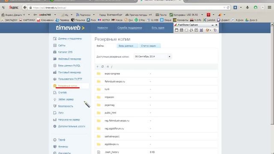Click the Яндекс logo in the toolbar
This screenshot has width=274, height=154.
tap(14, 8)
